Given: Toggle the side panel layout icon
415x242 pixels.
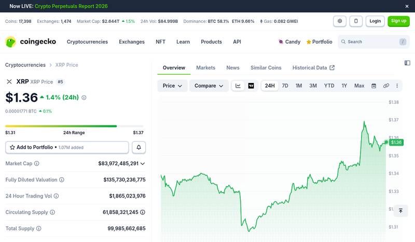Looking at the screenshot, I should pos(407,63).
